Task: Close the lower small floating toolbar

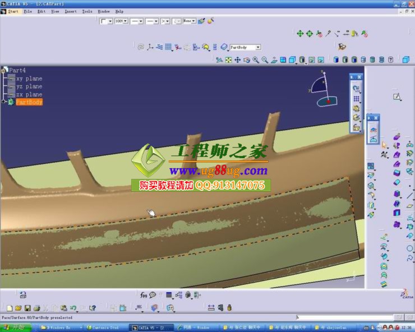Action: click(x=376, y=118)
